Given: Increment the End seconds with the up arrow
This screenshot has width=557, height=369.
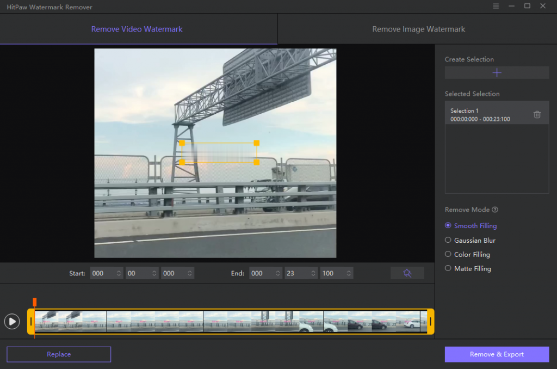Looking at the screenshot, I should point(314,270).
